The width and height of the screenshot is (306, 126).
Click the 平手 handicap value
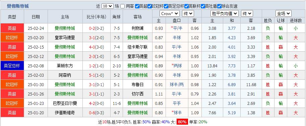tap(177, 103)
